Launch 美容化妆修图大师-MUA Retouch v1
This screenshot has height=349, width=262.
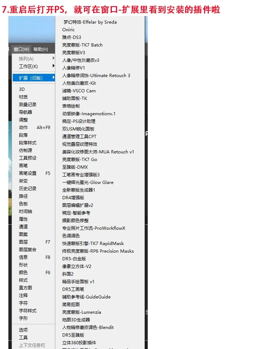pyautogui.click(x=98, y=152)
